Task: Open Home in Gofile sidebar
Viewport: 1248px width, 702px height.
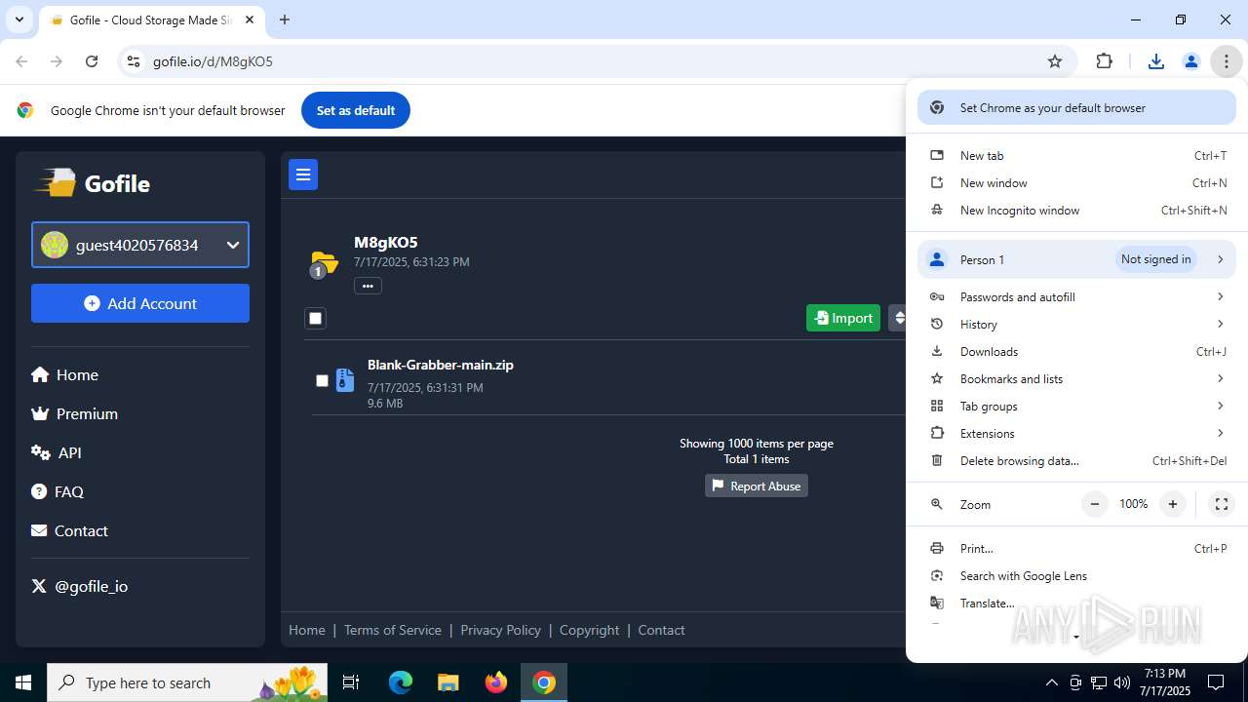Action: point(64,374)
